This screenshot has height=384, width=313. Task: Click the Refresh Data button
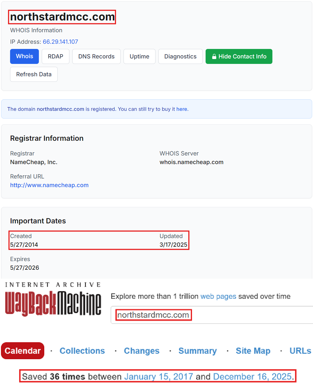[34, 74]
